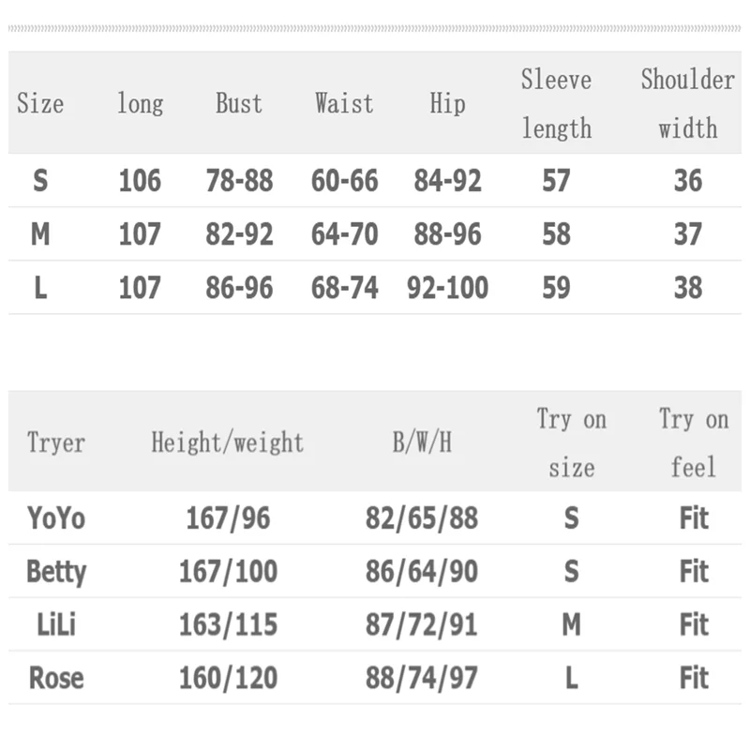Click the 163/115 LiLi measurement

[228, 624]
